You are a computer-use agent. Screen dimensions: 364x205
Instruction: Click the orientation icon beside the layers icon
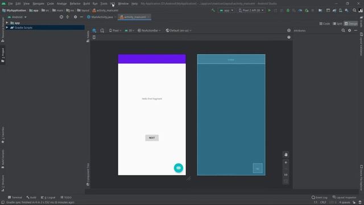[x=102, y=30]
